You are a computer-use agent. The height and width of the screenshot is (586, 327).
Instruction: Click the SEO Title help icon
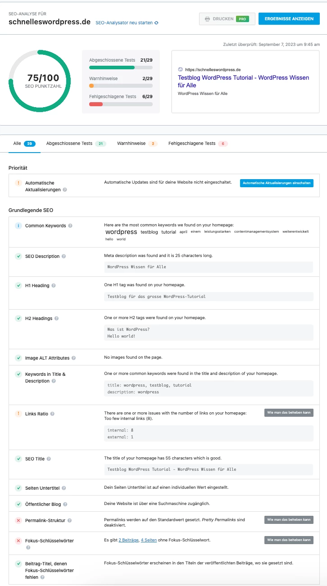pyautogui.click(x=49, y=459)
